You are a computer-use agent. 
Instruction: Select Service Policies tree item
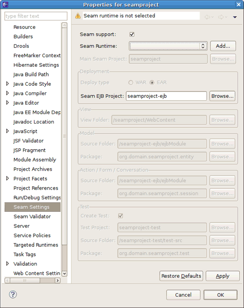tap(32, 236)
